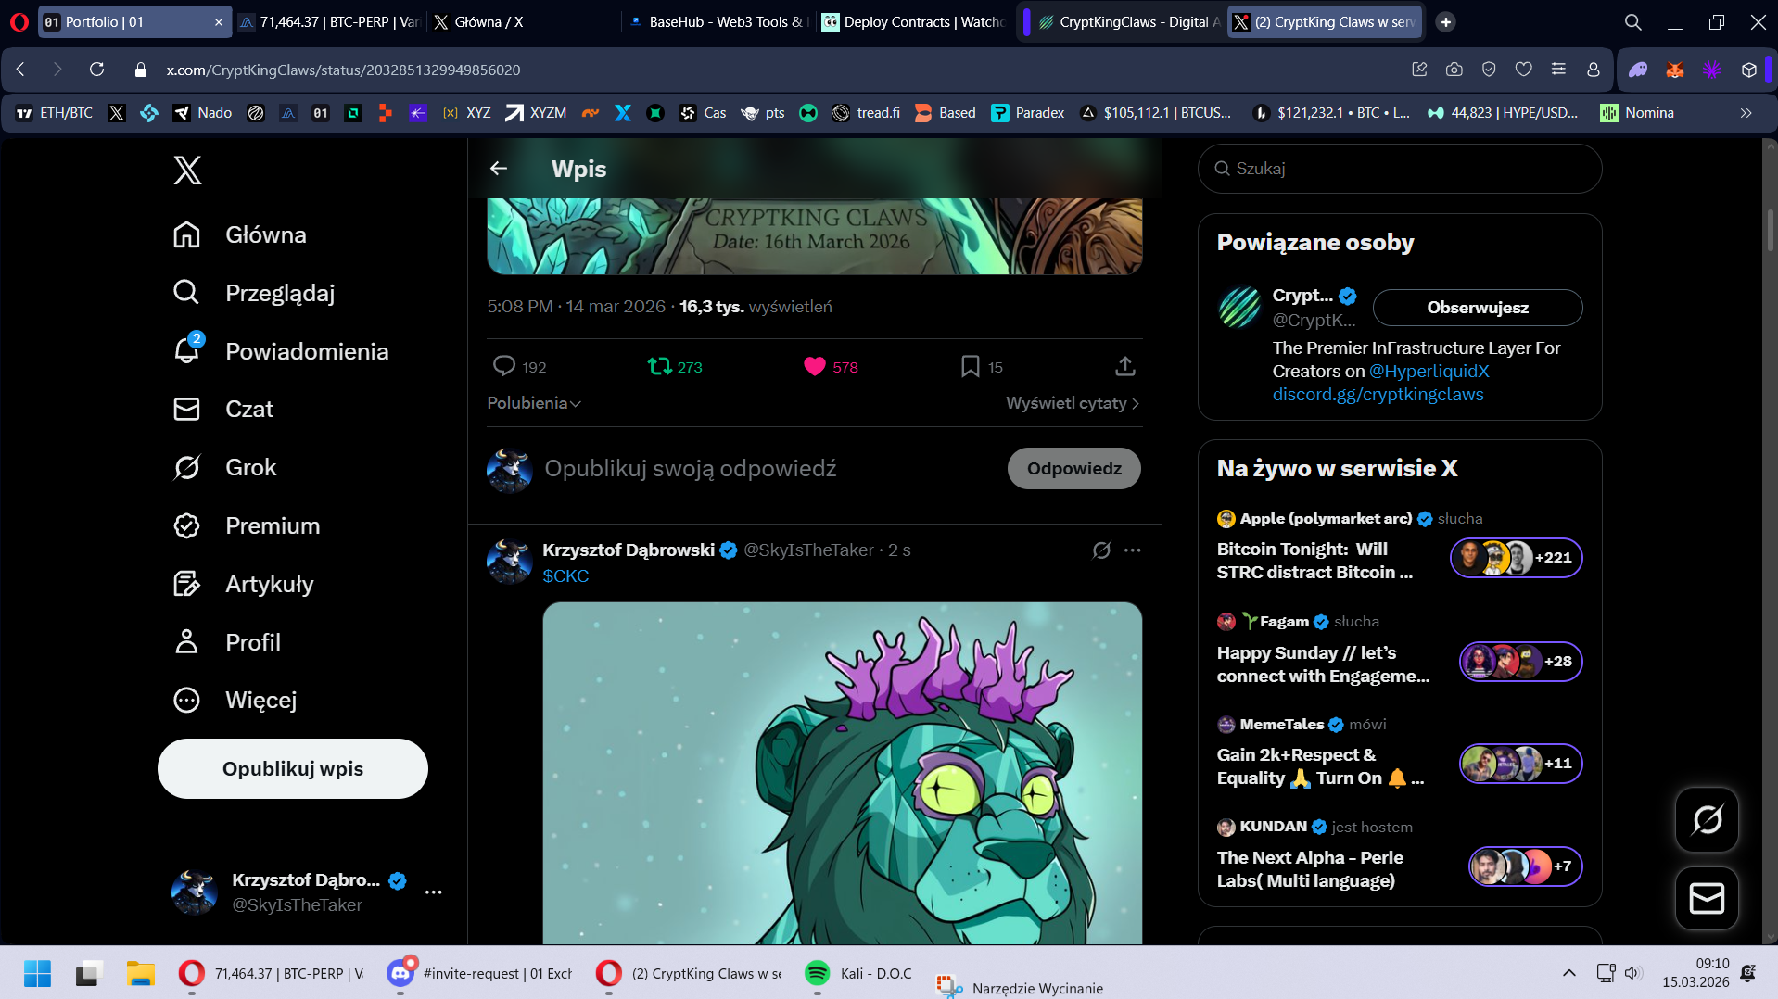The width and height of the screenshot is (1778, 999).
Task: Open the @HyperliquidX mention link
Action: [1429, 372]
